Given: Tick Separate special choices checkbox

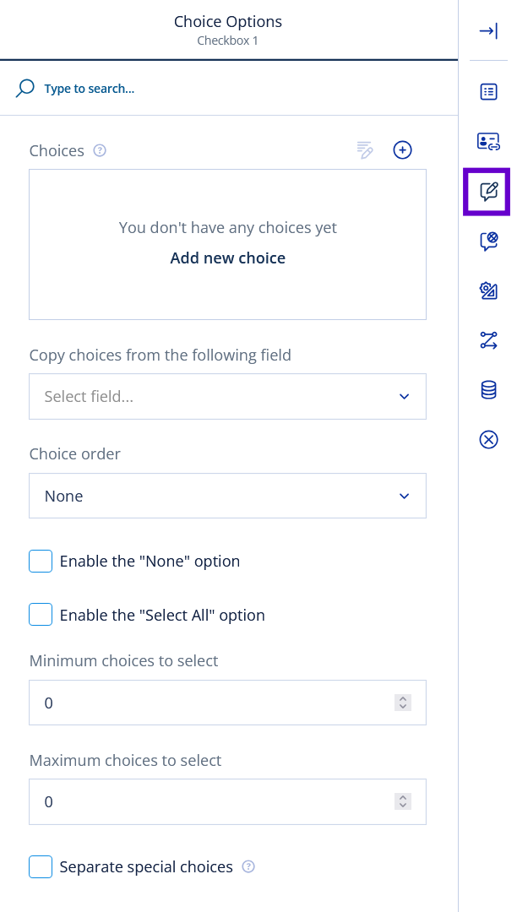Looking at the screenshot, I should click(x=41, y=866).
